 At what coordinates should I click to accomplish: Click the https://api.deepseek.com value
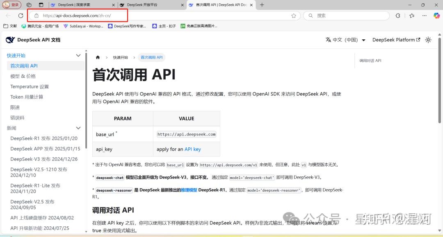point(187,134)
